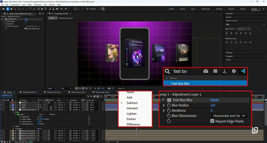The image size is (267, 143).
Task: Select the Hand tool
Action: click(x=11, y=9)
